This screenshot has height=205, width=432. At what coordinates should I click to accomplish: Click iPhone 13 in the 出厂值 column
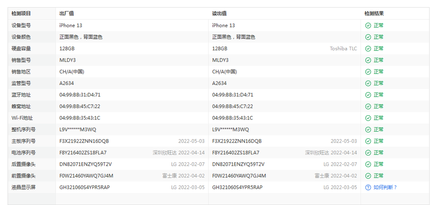click(71, 25)
